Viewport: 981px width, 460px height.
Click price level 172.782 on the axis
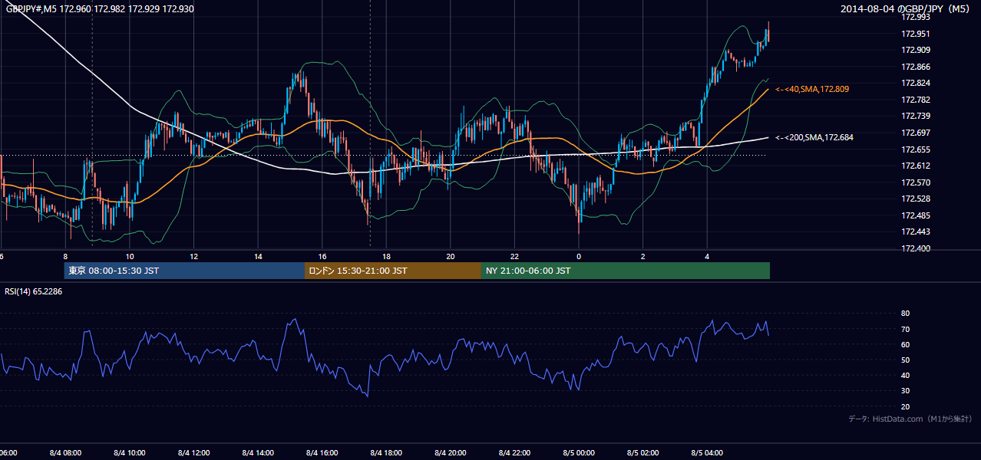(915, 100)
